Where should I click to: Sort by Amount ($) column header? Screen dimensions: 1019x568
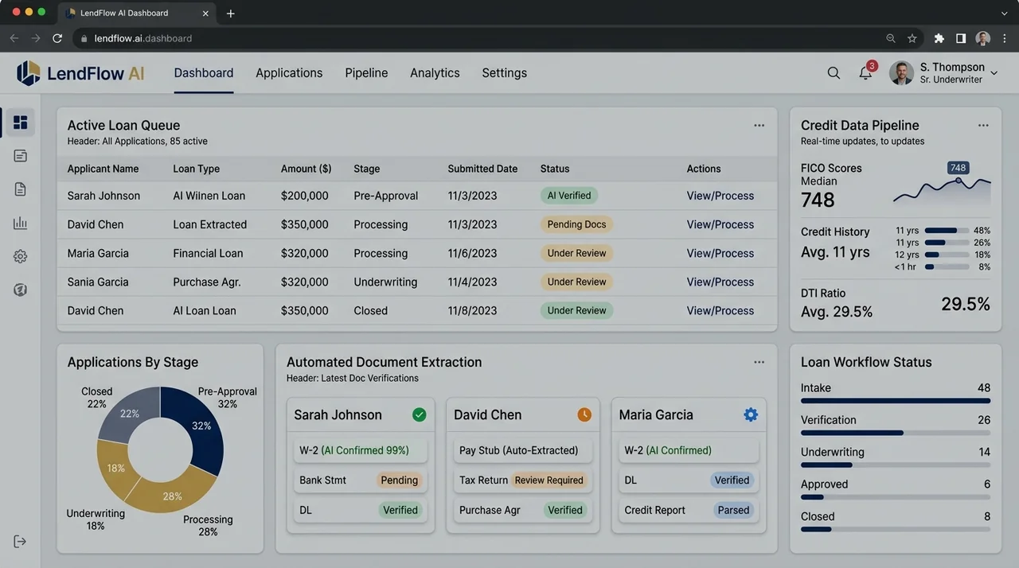click(x=306, y=169)
